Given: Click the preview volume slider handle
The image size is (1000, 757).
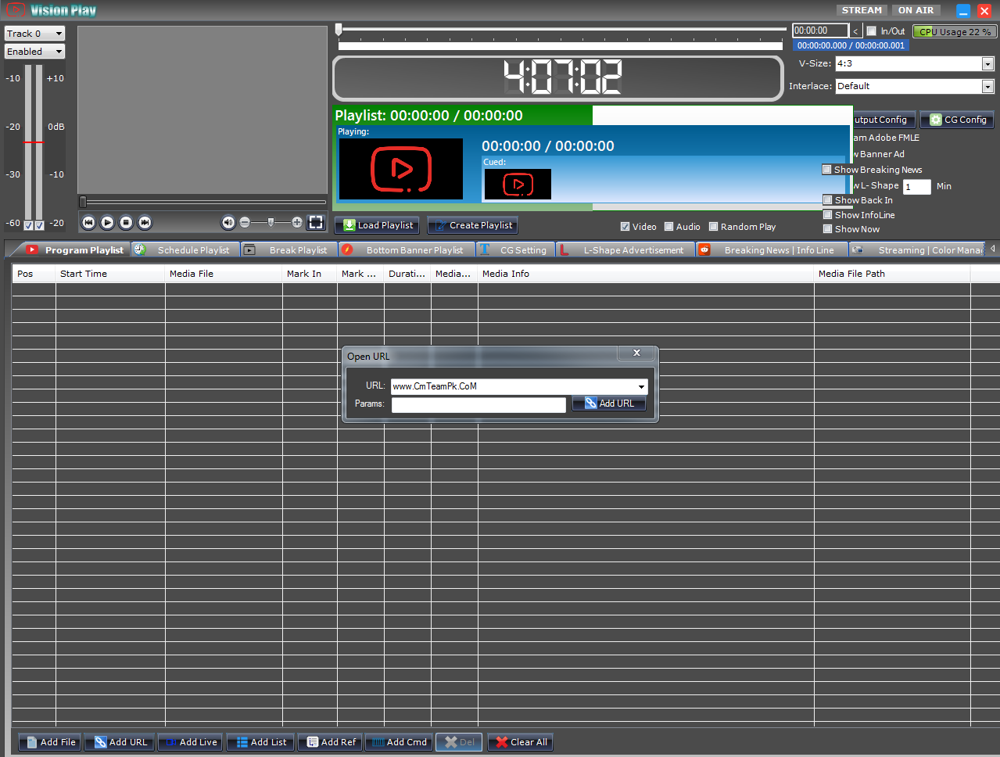Looking at the screenshot, I should pyautogui.click(x=271, y=223).
